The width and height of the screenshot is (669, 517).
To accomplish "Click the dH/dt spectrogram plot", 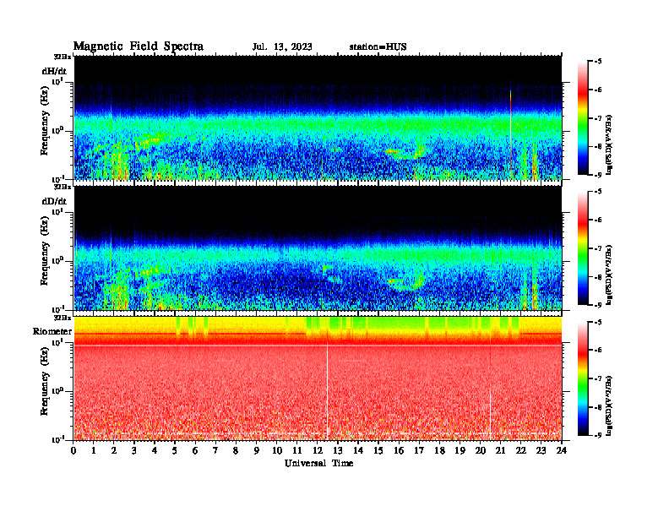I will [x=318, y=117].
